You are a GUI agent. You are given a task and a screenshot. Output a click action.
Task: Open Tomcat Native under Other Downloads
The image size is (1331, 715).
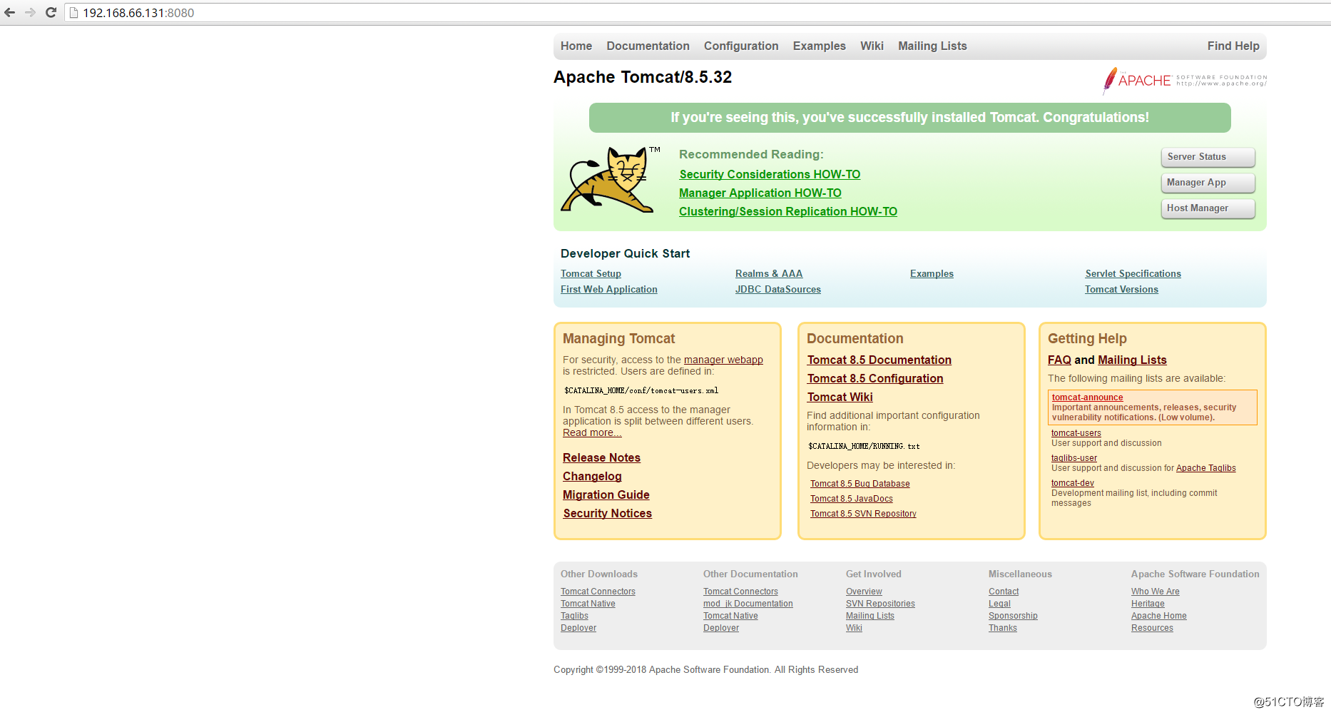click(x=588, y=604)
